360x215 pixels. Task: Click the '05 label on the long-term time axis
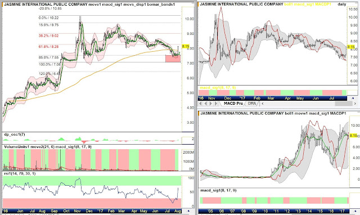pyautogui.click(x=210, y=211)
